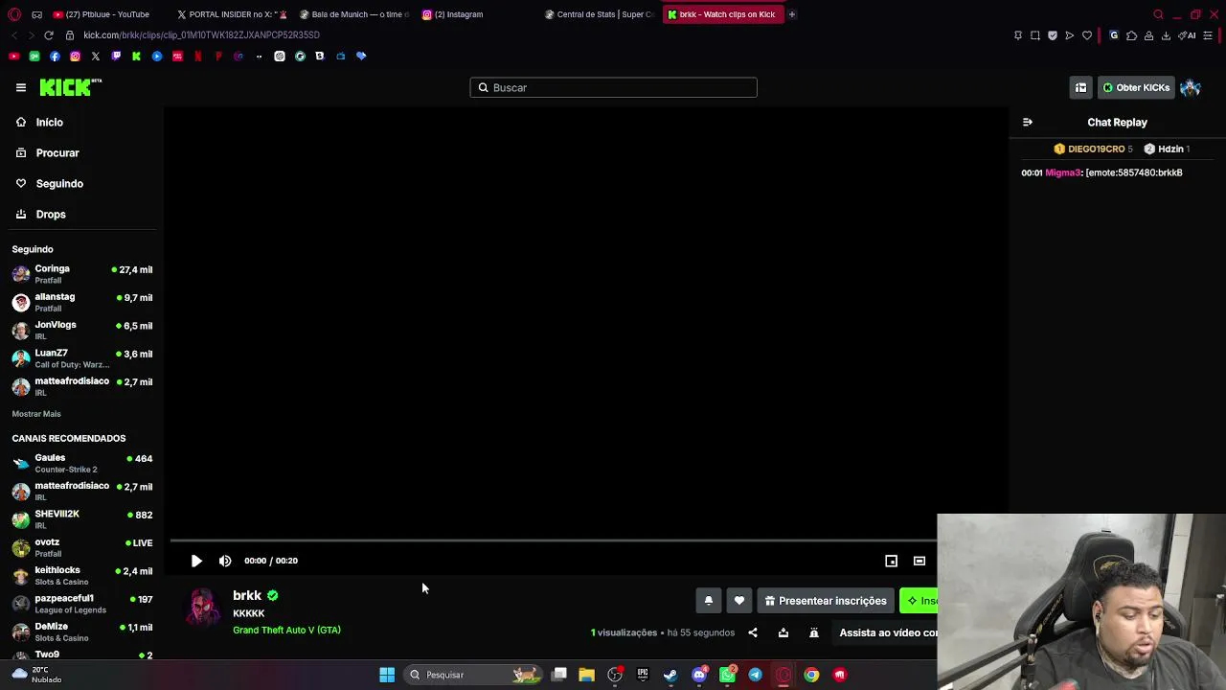The height and width of the screenshot is (690, 1226).
Task: Open Twitch bookmark in bookmarks bar
Action: pyautogui.click(x=116, y=57)
